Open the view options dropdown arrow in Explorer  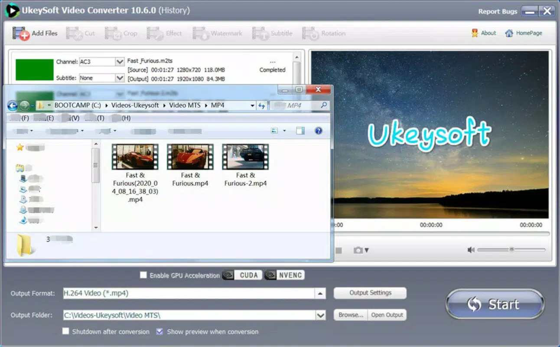(x=284, y=131)
